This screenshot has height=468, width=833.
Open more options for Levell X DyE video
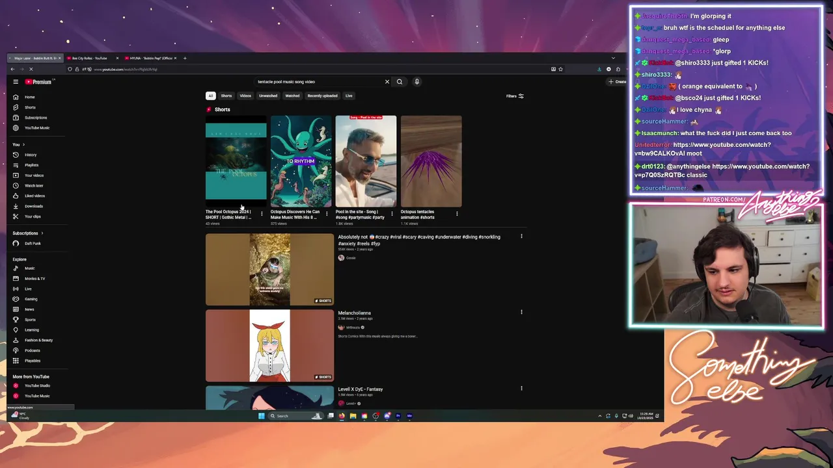[x=521, y=389]
